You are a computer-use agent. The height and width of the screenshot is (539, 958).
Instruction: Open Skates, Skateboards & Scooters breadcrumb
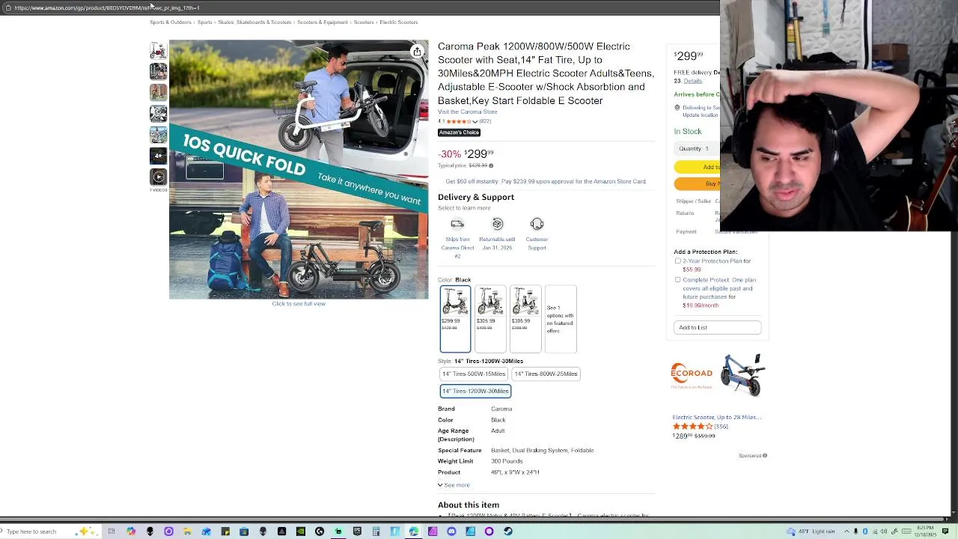(x=254, y=22)
